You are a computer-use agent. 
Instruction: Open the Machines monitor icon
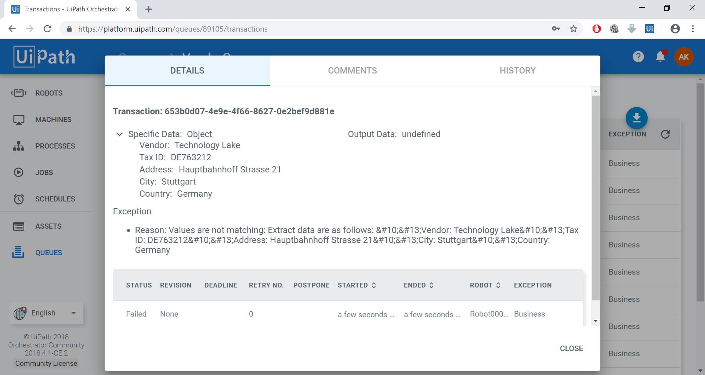point(19,119)
